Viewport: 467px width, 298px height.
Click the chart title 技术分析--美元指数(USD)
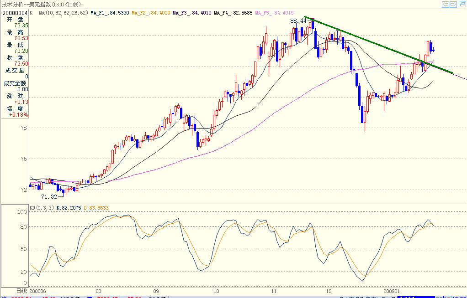(33, 5)
